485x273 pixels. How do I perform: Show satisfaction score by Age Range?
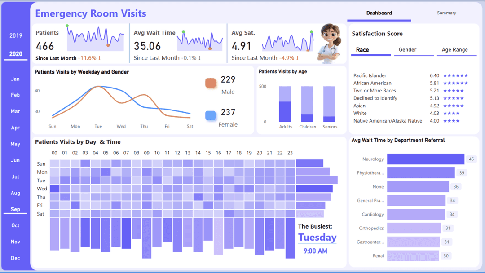point(454,50)
